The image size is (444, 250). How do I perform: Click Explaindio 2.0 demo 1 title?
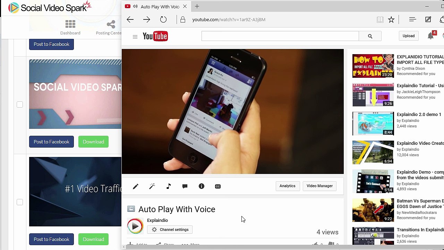coord(419,115)
